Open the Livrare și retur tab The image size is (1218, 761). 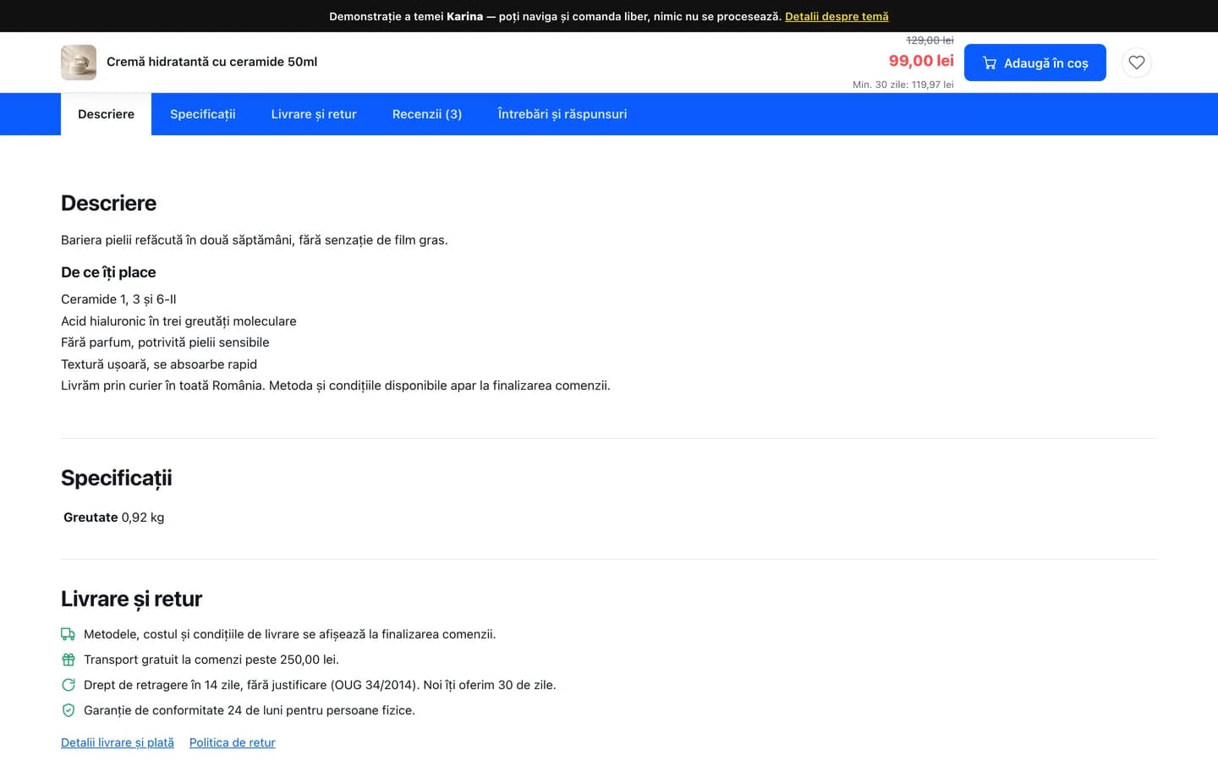pyautogui.click(x=314, y=114)
